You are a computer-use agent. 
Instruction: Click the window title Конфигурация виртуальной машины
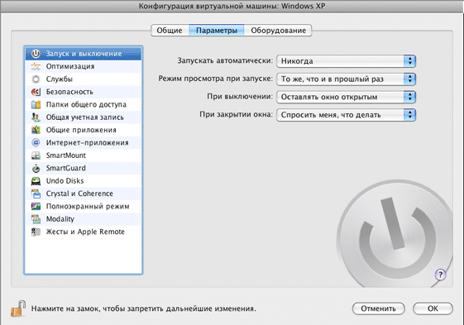232,7
